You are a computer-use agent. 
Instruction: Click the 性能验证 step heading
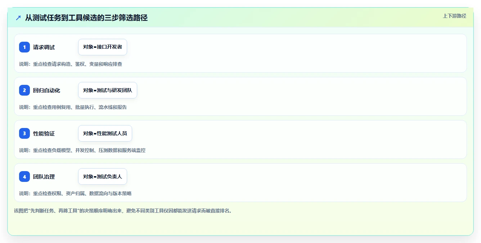pyautogui.click(x=44, y=133)
